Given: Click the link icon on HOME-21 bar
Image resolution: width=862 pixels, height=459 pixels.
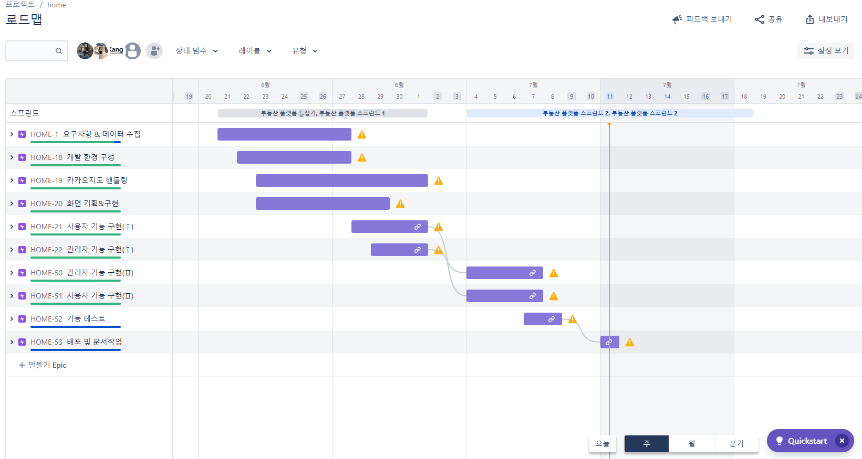Looking at the screenshot, I should [418, 227].
